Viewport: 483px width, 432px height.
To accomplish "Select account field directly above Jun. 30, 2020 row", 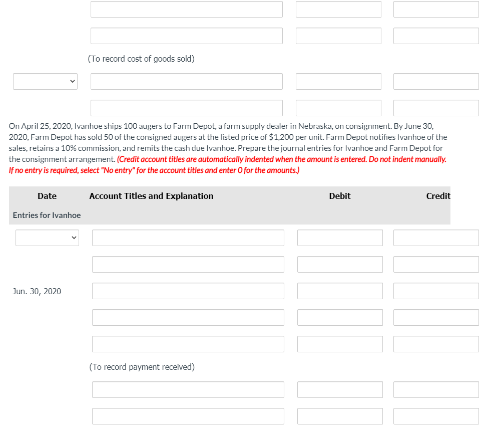I will [188, 264].
